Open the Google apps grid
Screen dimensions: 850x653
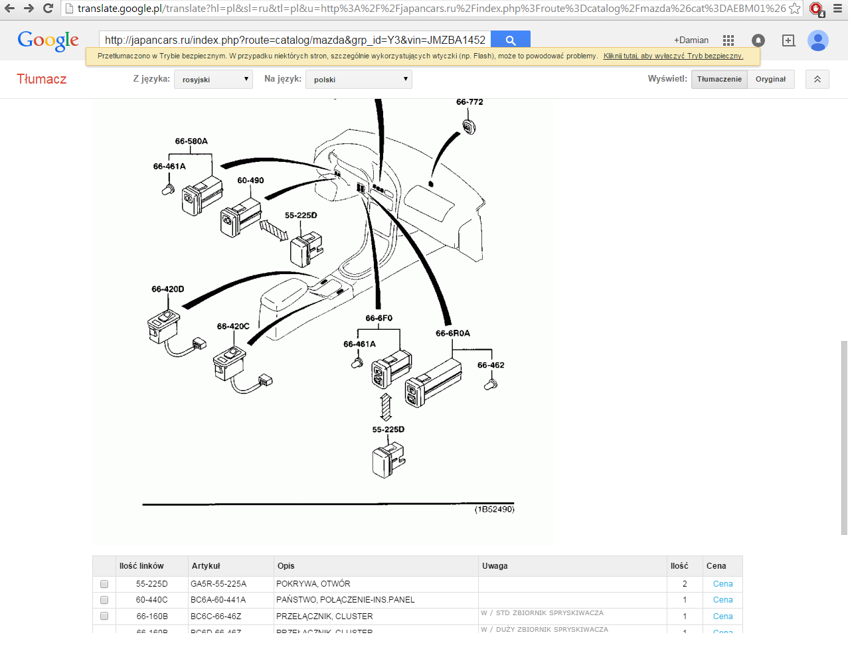click(728, 40)
